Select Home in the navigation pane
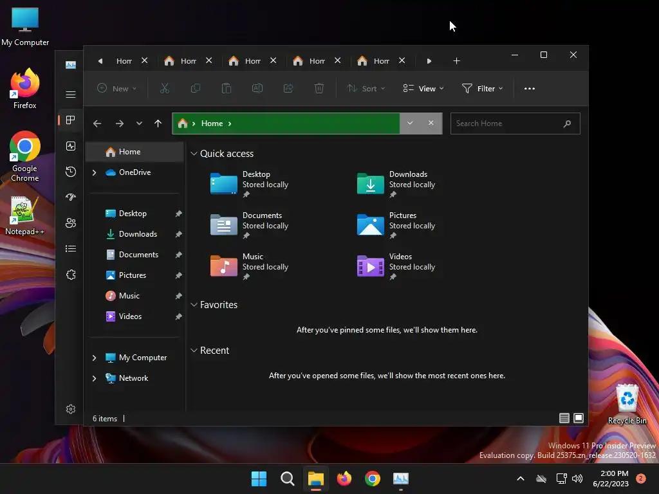Image resolution: width=659 pixels, height=494 pixels. [x=135, y=152]
